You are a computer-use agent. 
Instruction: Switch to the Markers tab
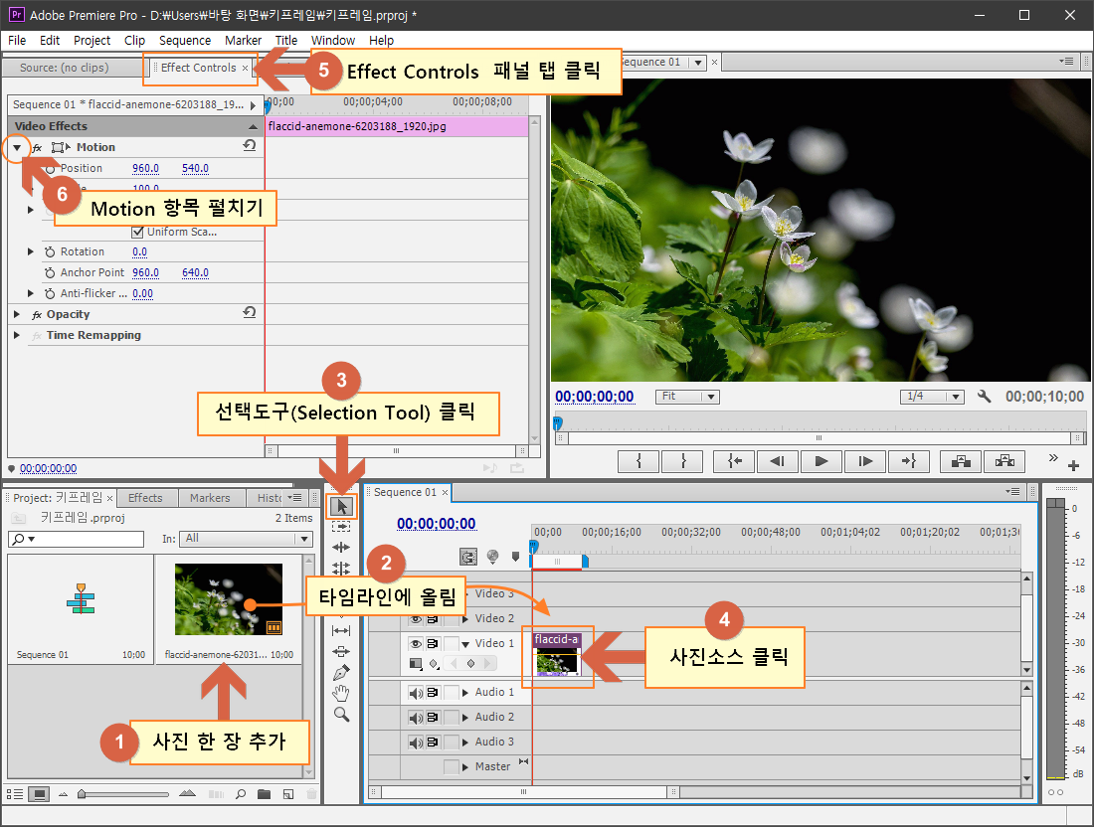[x=209, y=498]
